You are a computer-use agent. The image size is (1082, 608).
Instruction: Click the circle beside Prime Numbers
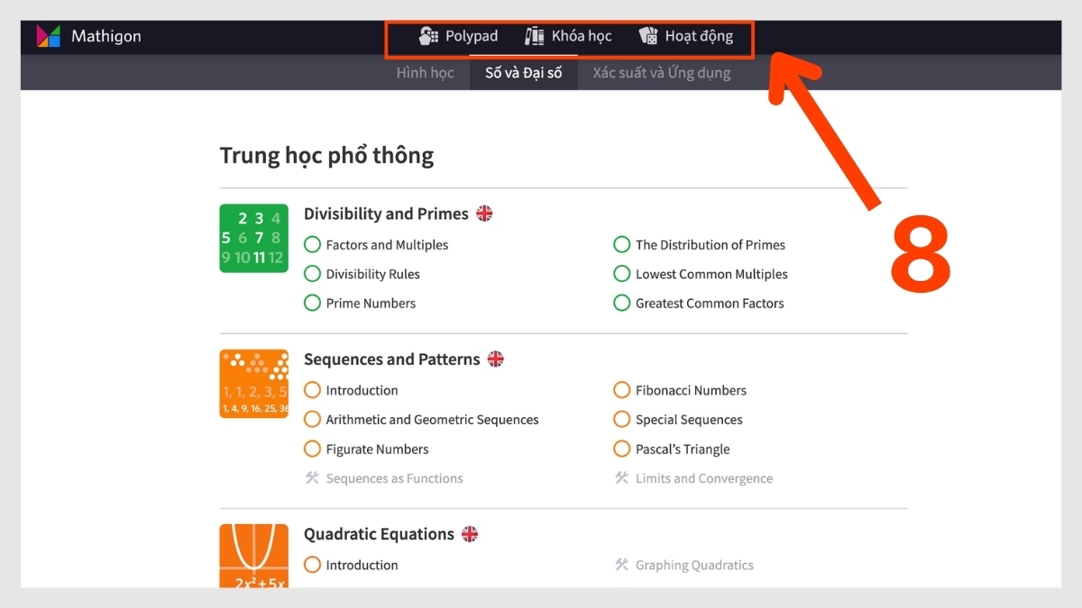pyautogui.click(x=312, y=303)
